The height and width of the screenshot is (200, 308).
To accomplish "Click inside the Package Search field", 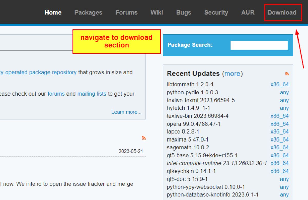I will click(x=259, y=45).
